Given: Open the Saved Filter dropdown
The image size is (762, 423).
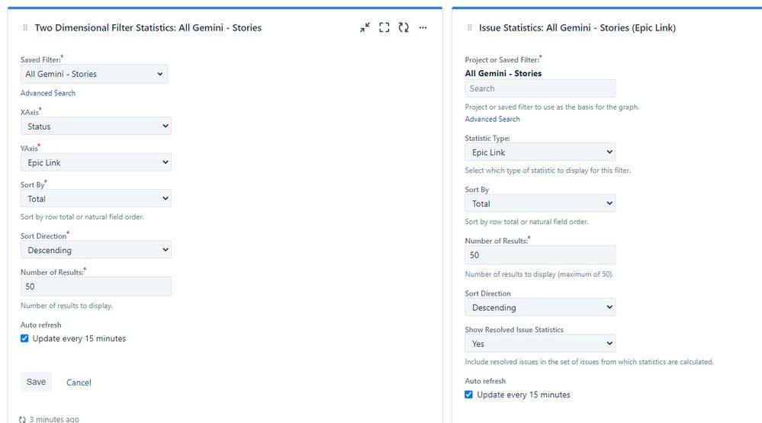Looking at the screenshot, I should [x=95, y=74].
